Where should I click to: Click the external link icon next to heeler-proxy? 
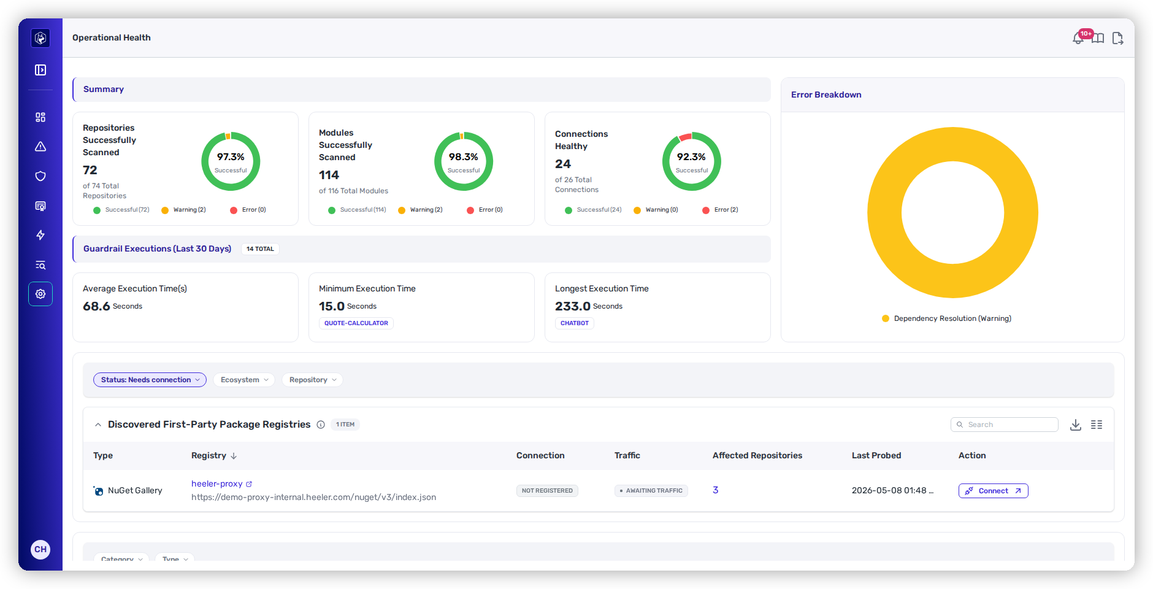(x=249, y=484)
